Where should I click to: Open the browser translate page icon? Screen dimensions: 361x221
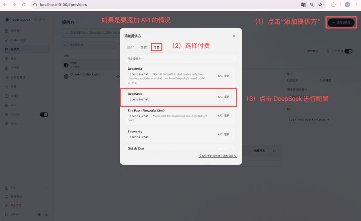pyautogui.click(x=303, y=5)
